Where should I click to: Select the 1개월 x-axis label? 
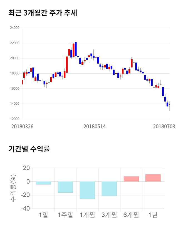(87, 215)
